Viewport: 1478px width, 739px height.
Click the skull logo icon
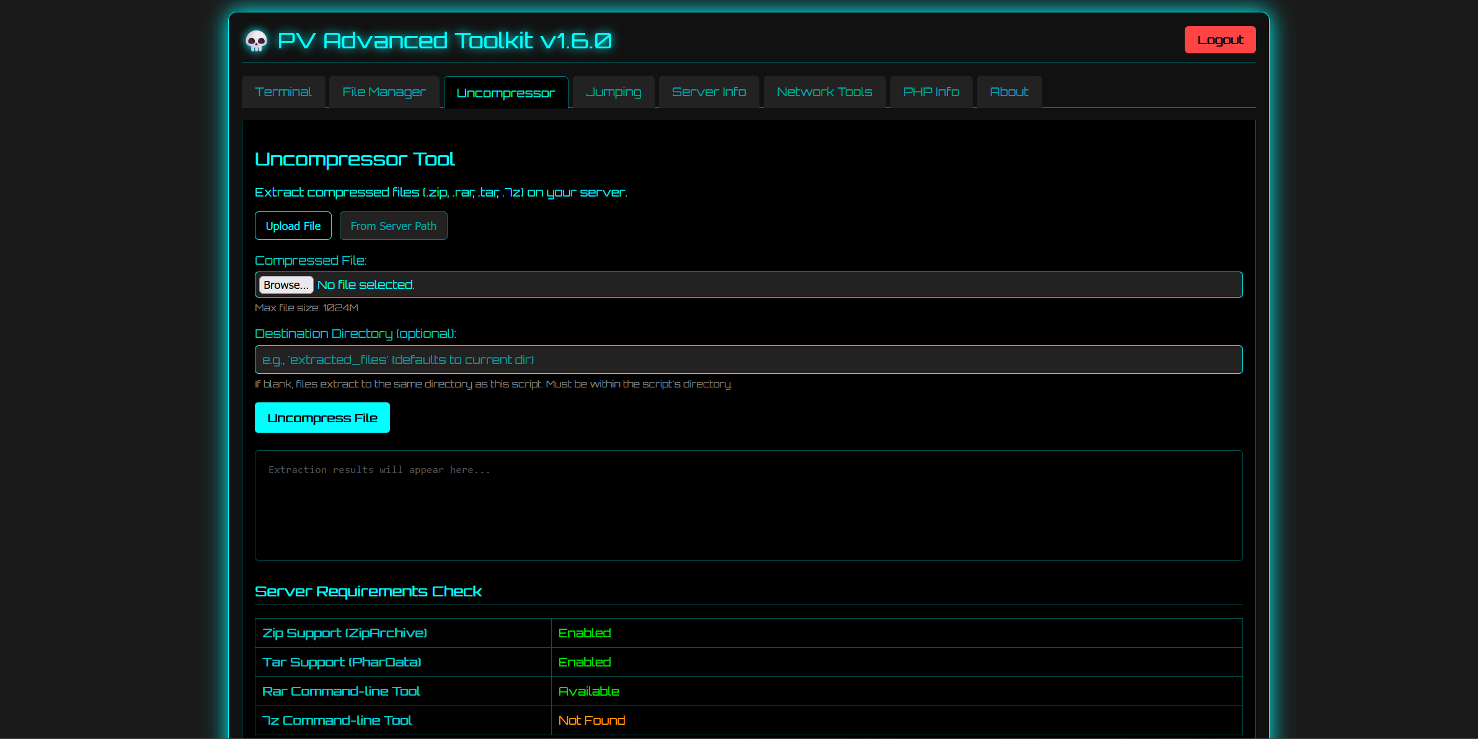click(256, 41)
